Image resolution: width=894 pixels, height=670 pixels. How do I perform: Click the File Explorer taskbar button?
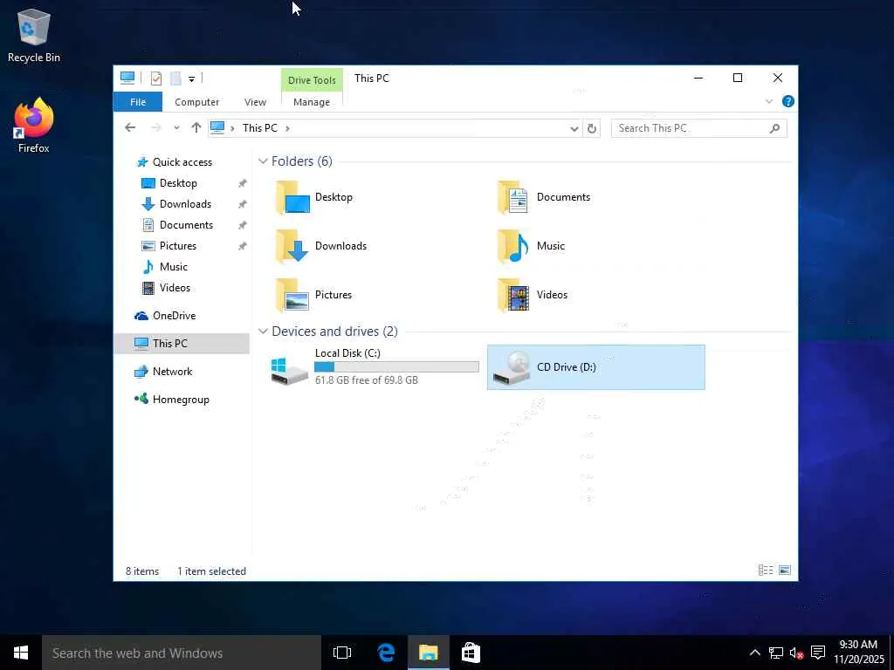[428, 653]
